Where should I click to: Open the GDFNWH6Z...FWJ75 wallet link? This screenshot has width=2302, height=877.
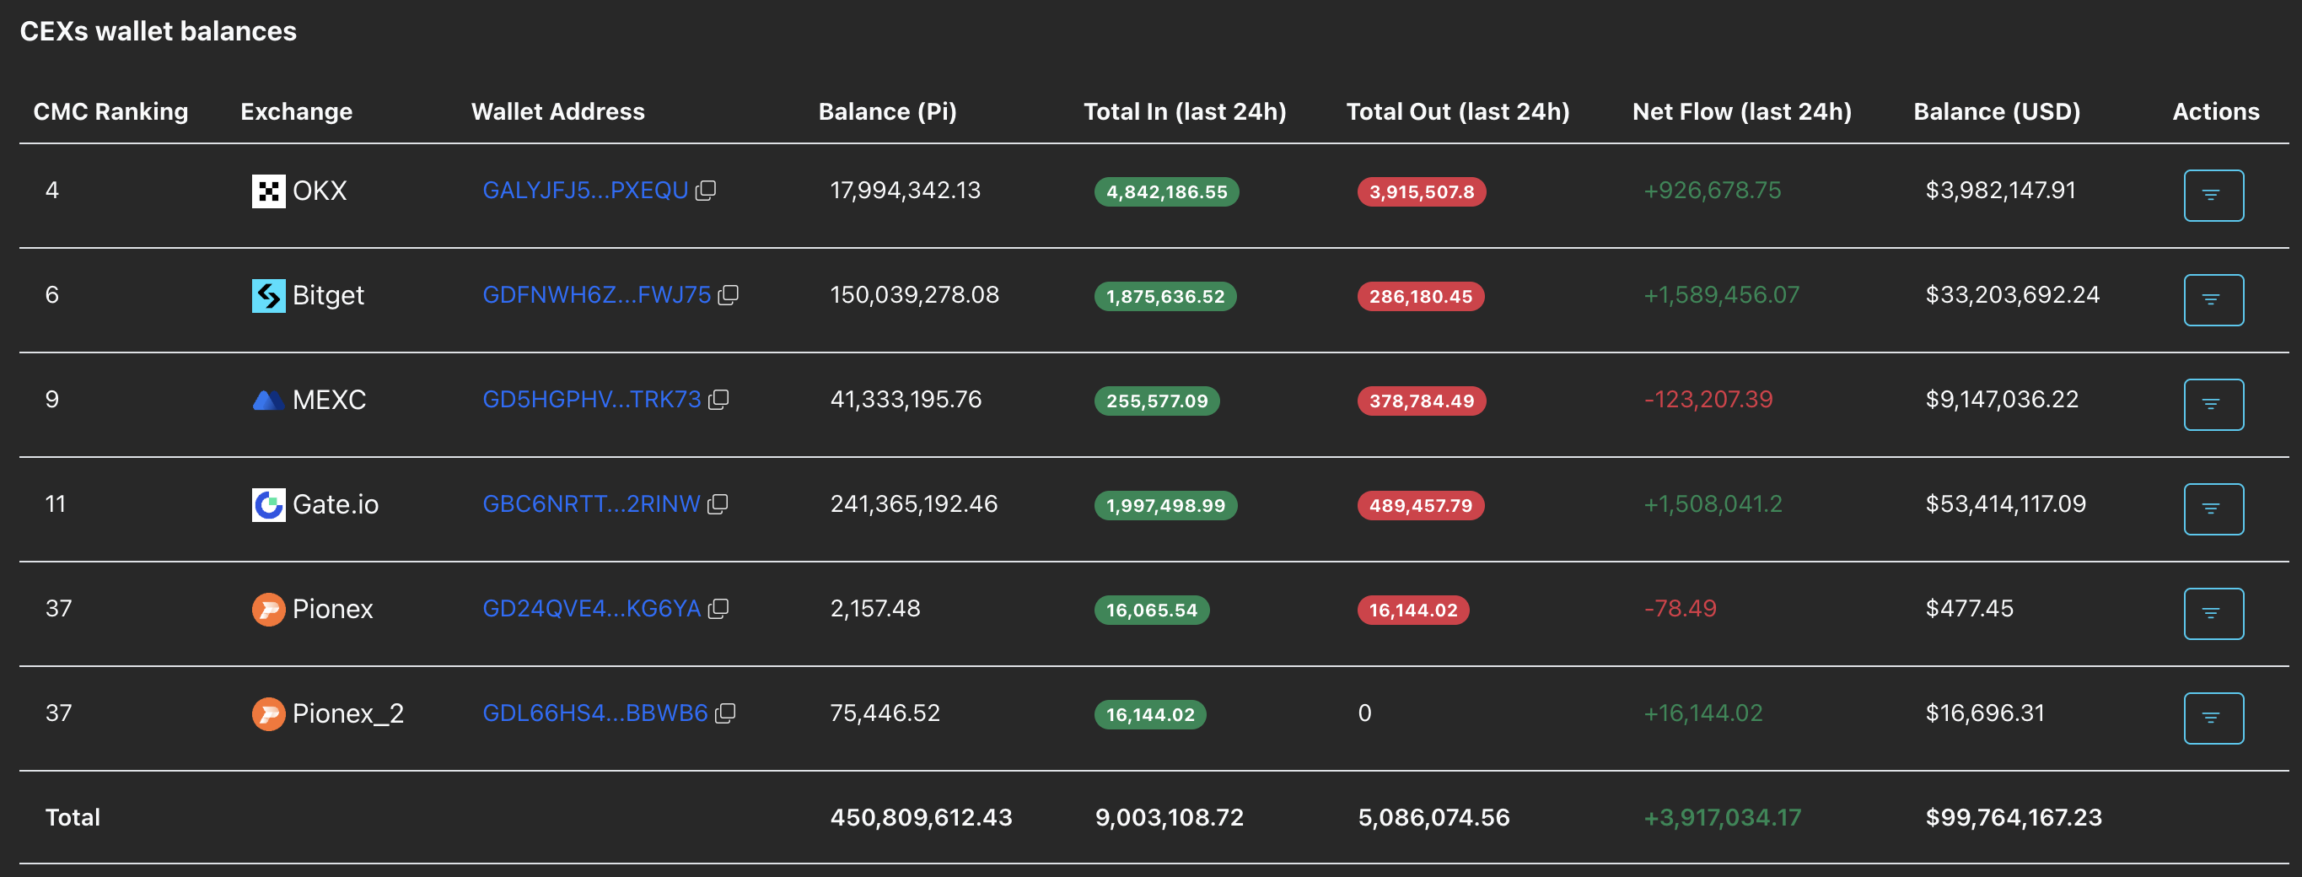(x=596, y=295)
